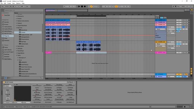Toggle the highlighted Loop switch
Image resolution: width=194 pixels, height=109 pixels.
(116, 6)
